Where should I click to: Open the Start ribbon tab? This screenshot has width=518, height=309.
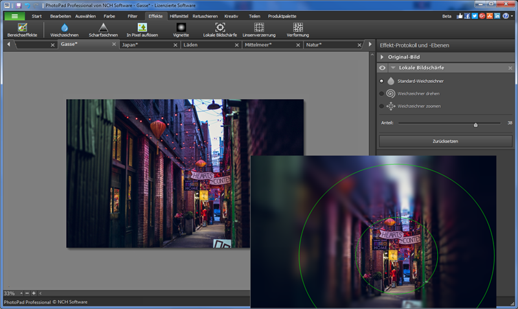point(37,16)
